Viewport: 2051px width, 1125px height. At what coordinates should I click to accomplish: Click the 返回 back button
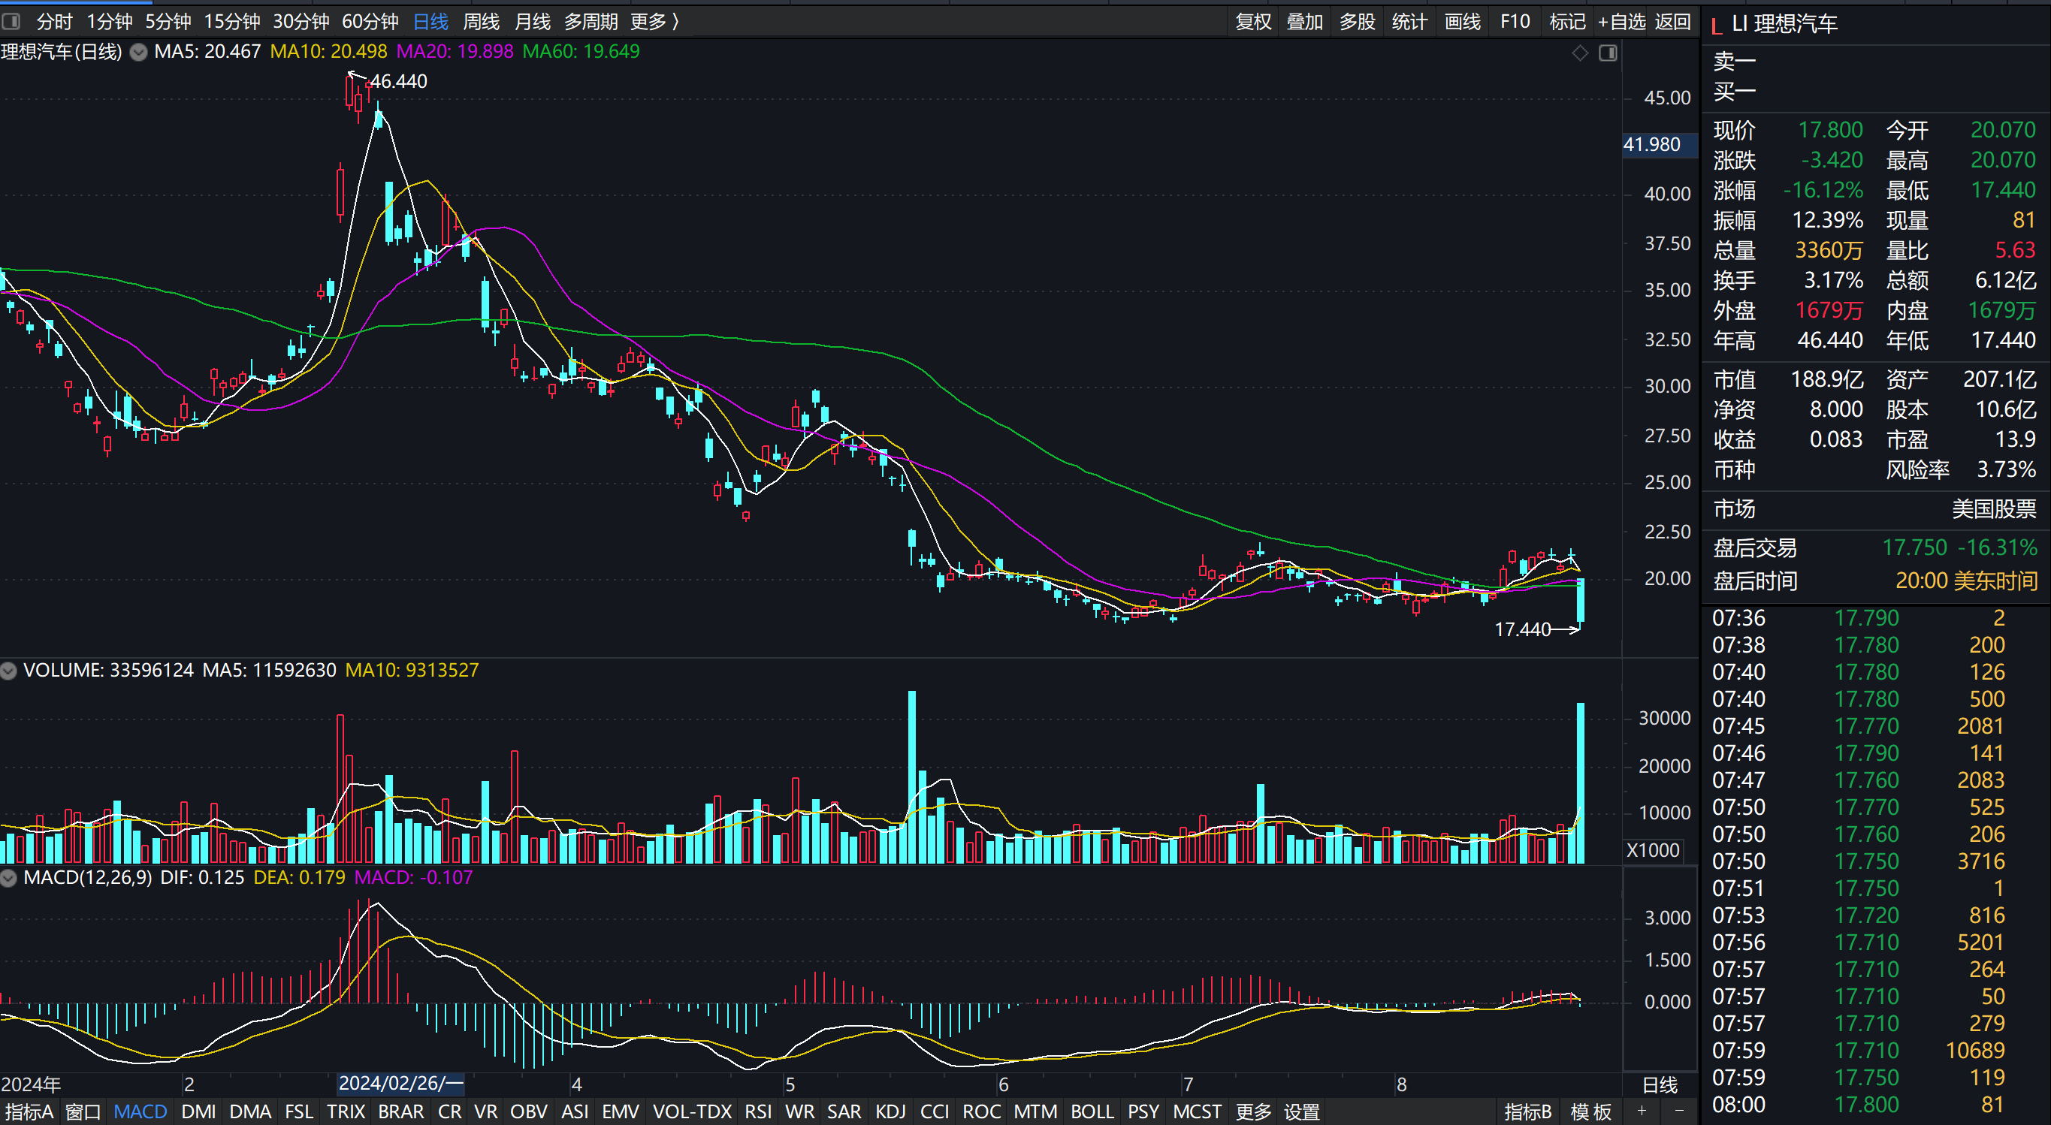click(x=1673, y=22)
